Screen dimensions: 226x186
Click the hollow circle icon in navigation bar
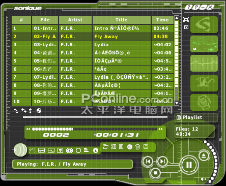[x=78, y=150]
